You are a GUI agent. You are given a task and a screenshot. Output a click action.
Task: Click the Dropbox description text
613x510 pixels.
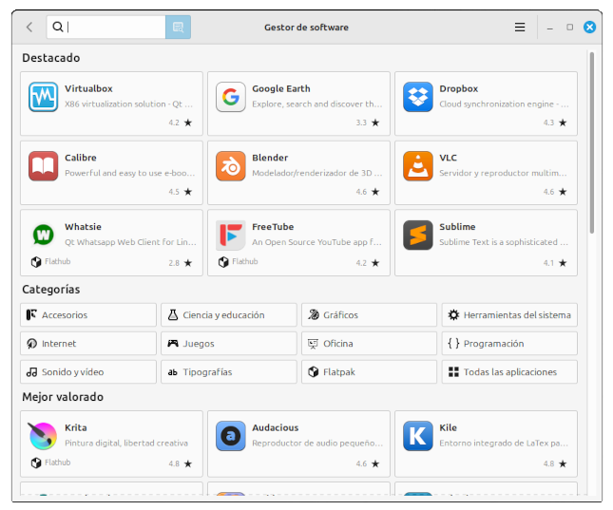504,104
